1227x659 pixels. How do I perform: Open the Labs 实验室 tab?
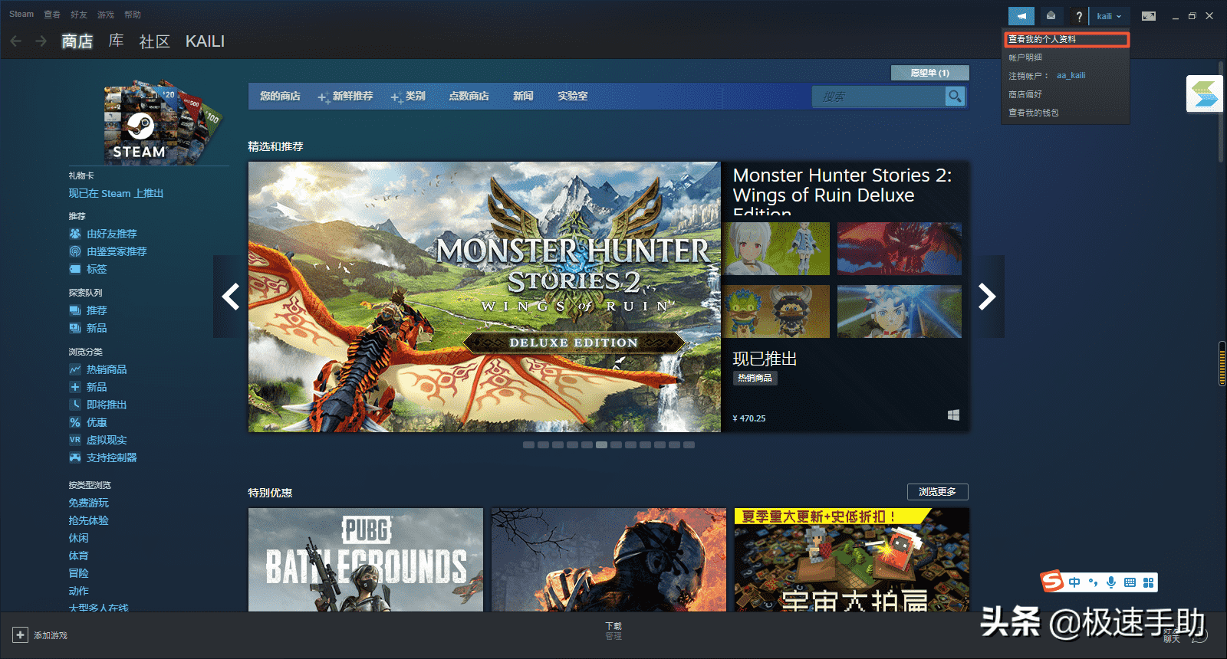tap(573, 97)
